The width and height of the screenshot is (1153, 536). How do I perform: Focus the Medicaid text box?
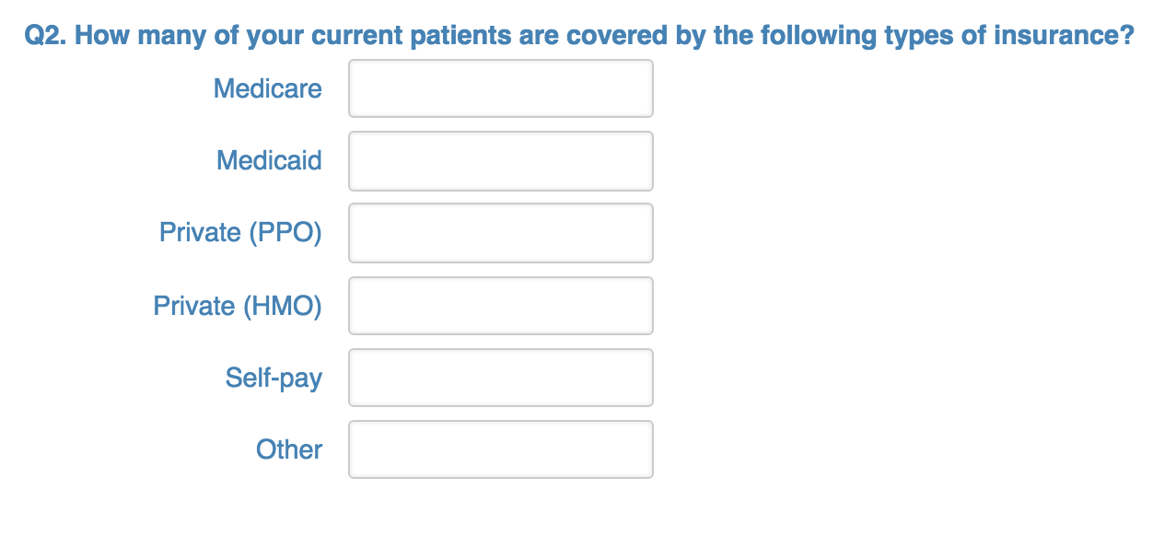pyautogui.click(x=500, y=160)
